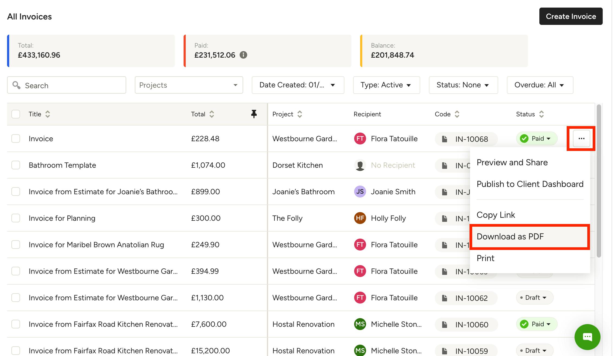613x356 pixels.
Task: Open the Dorset Kitchen project link
Action: (298, 165)
